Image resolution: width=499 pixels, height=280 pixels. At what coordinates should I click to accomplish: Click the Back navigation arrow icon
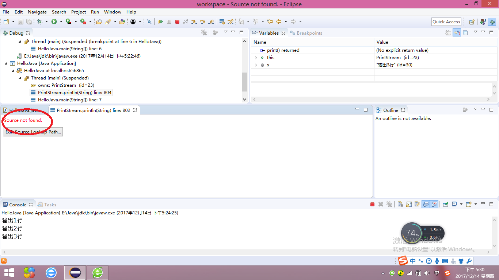tap(279, 22)
